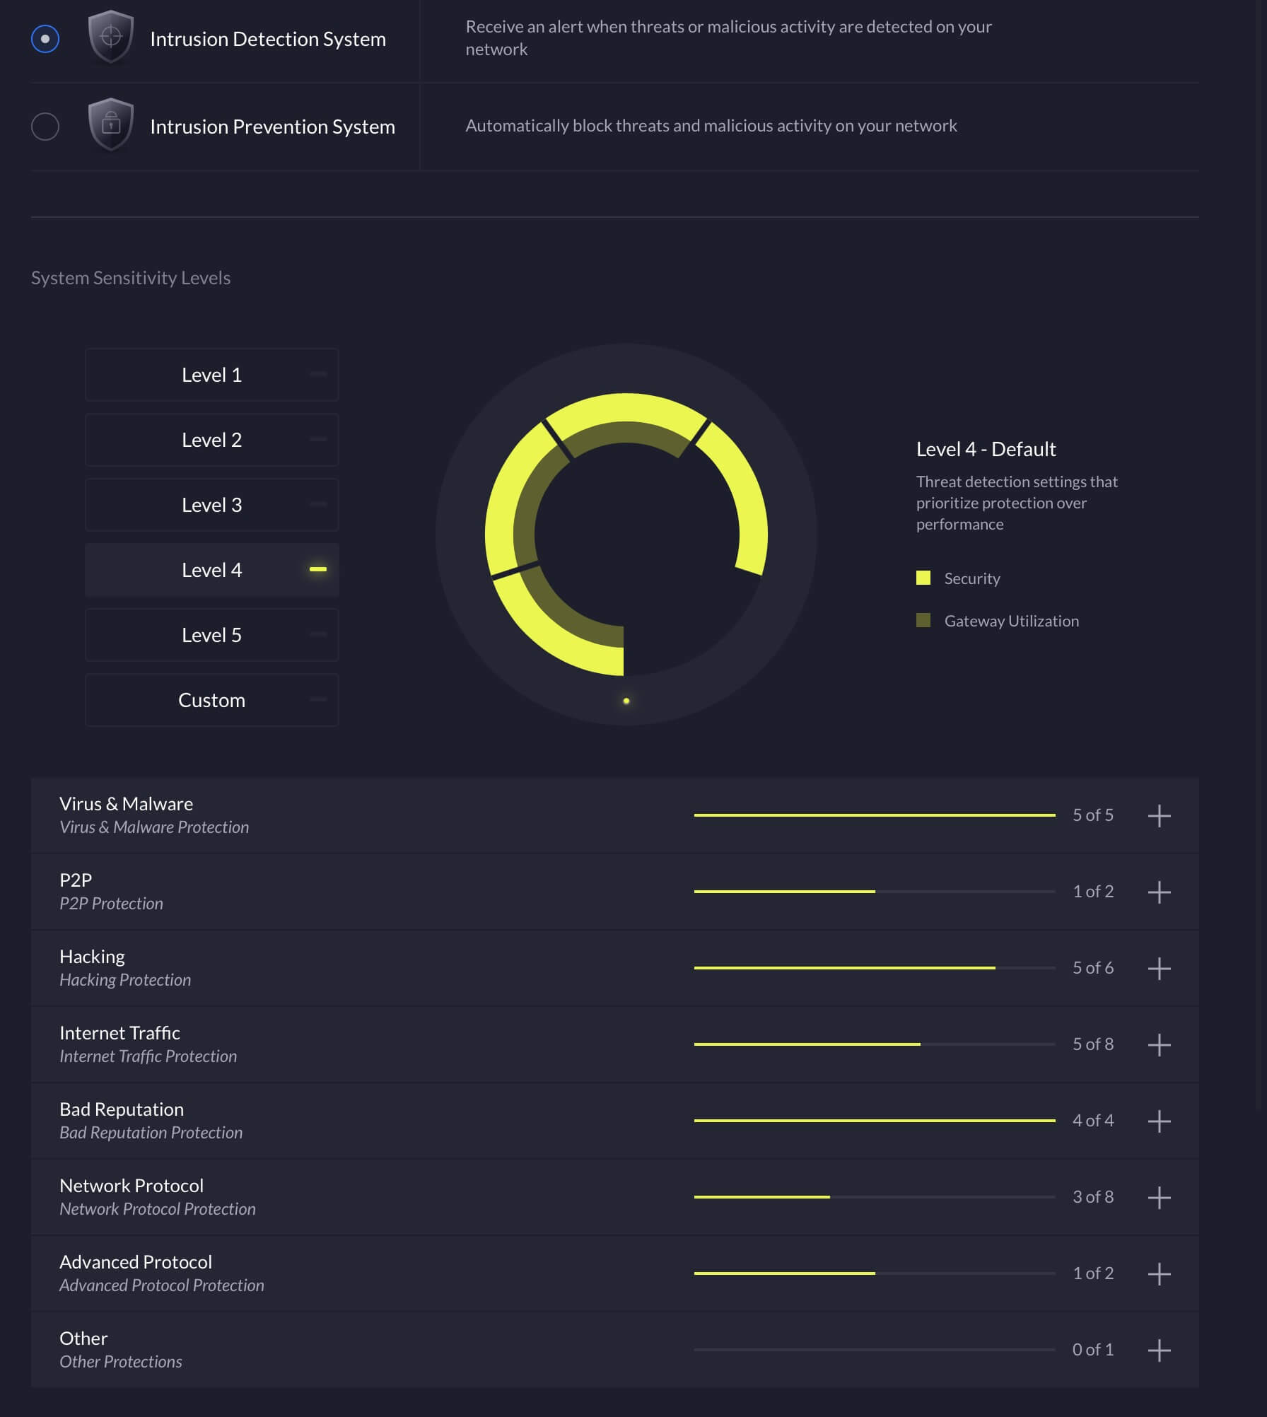Click the Advanced Protocol progress bar
Viewport: 1267px width, 1417px height.
pyautogui.click(x=875, y=1273)
